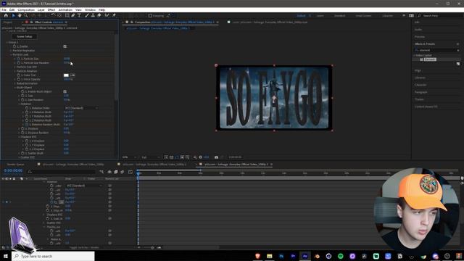Open Premiere Pro from the taskbar
The image size is (464, 261).
pos(293,256)
